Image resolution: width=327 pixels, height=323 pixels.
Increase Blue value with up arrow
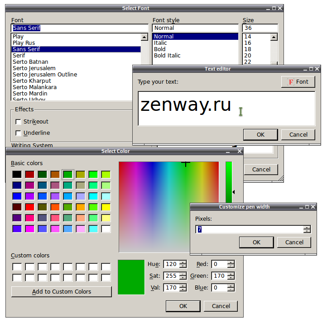tap(231, 286)
